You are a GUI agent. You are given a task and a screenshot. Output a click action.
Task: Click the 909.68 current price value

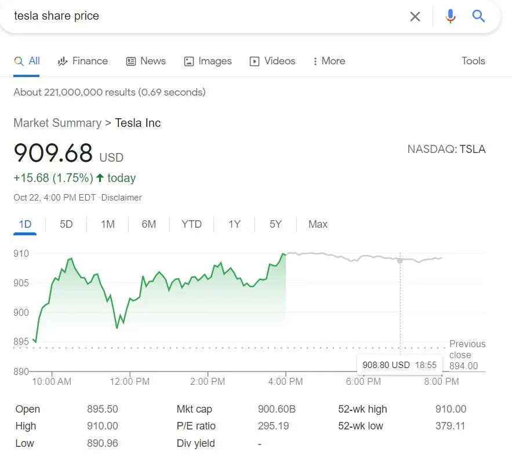pyautogui.click(x=53, y=153)
